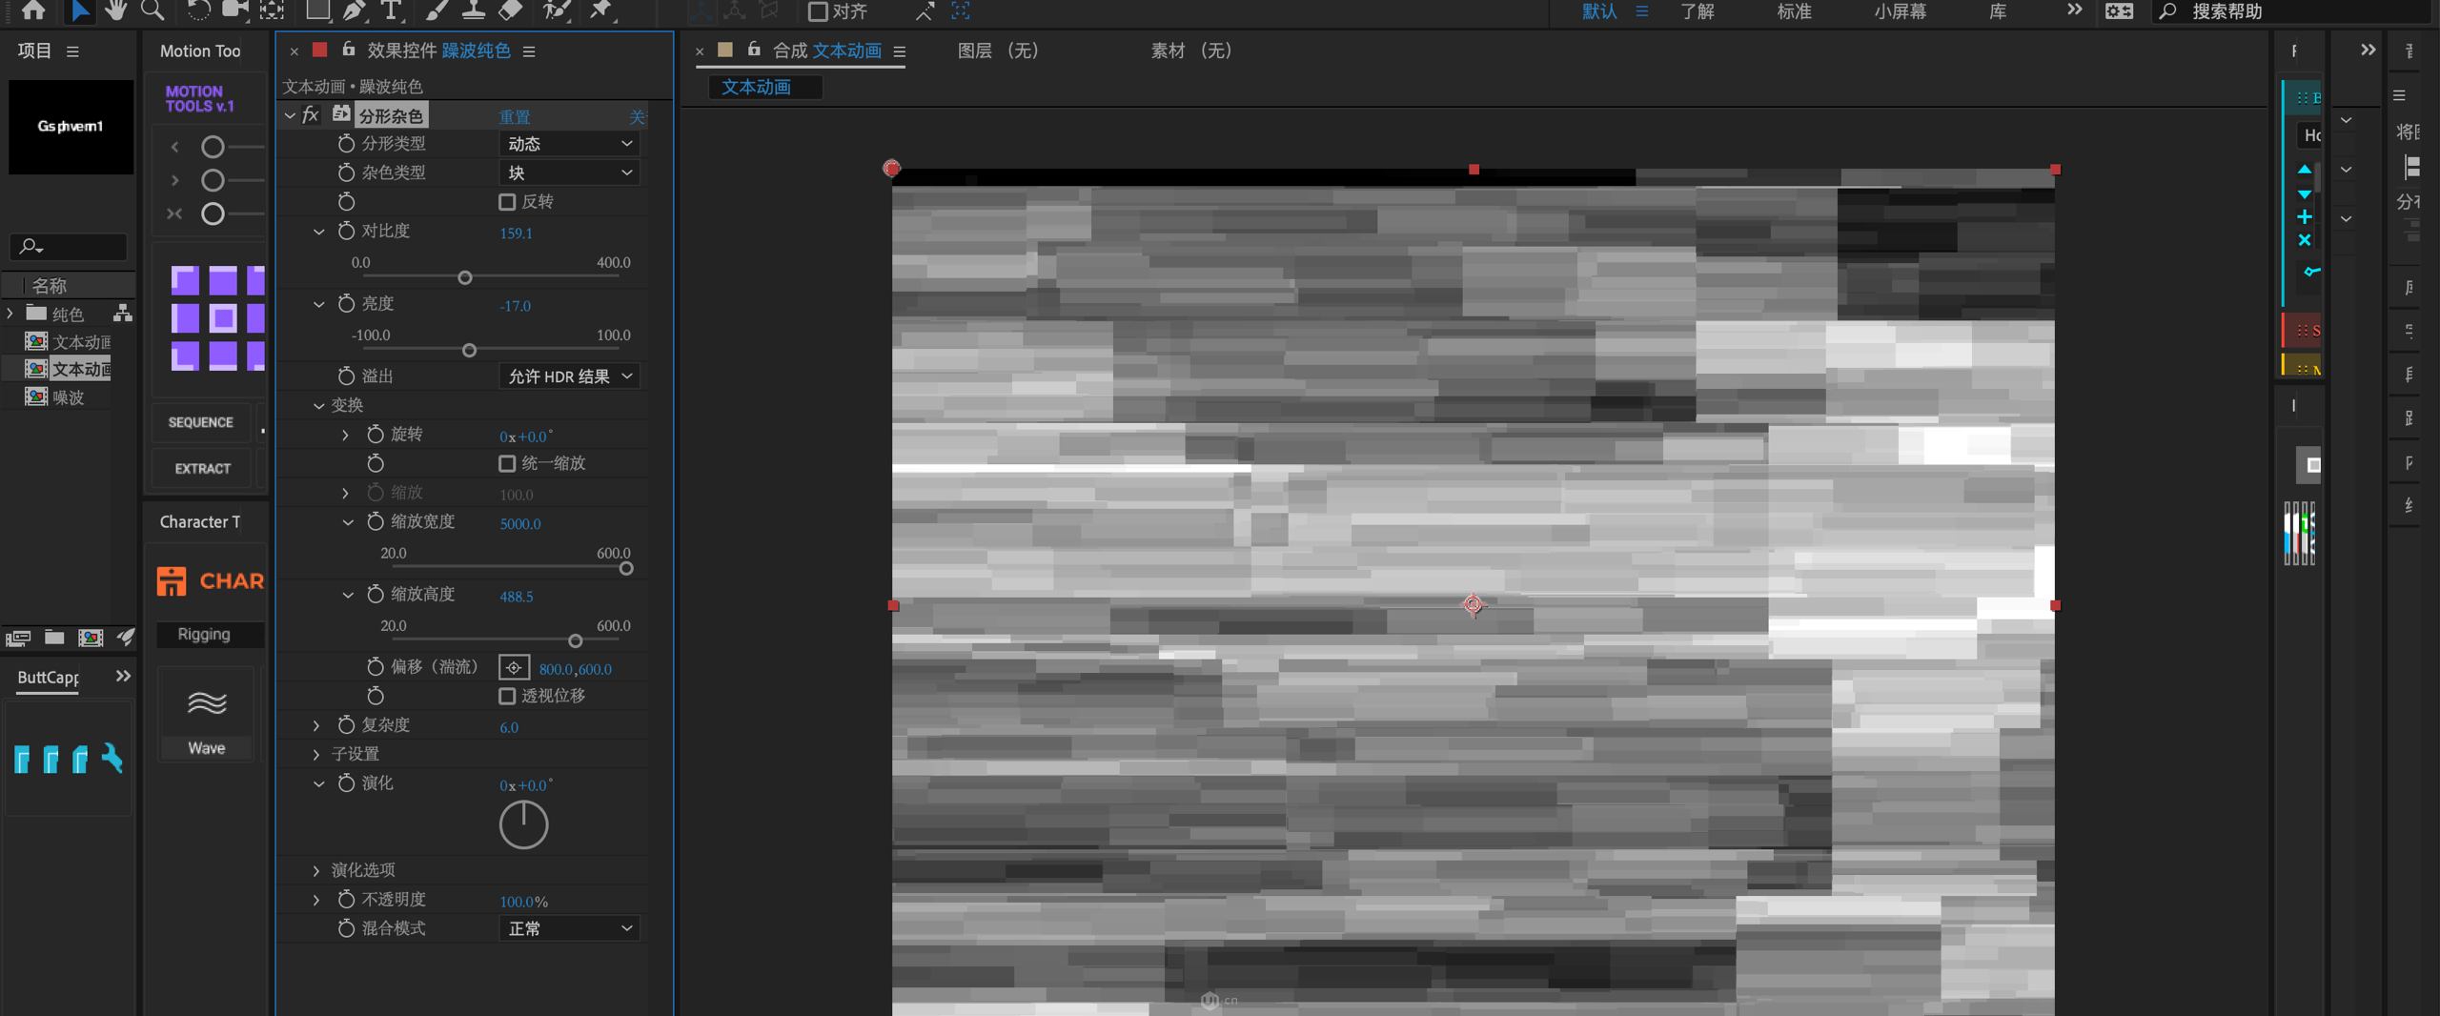The width and height of the screenshot is (2440, 1016).
Task: Switch to the 标准 workspace
Action: pos(1794,11)
